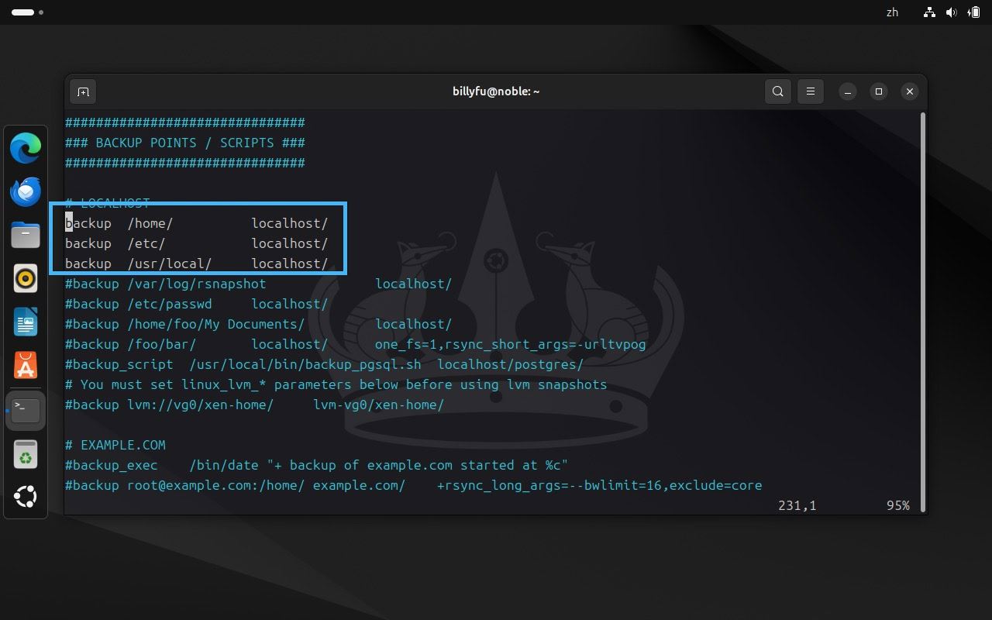The width and height of the screenshot is (992, 620).
Task: Launch Thunderbird mail from the dock
Action: pyautogui.click(x=26, y=191)
